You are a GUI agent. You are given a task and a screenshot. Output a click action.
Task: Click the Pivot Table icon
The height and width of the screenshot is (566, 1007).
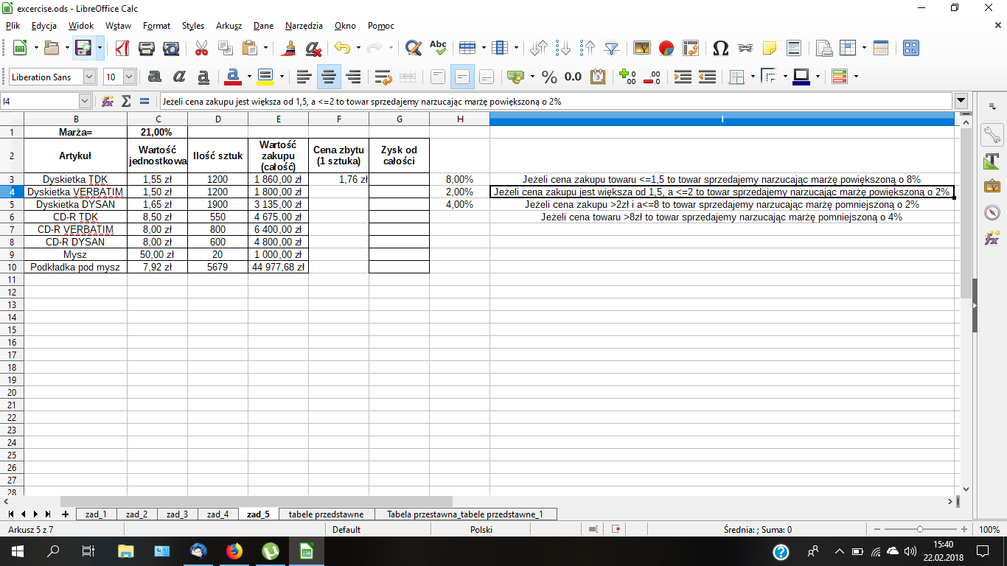coord(691,49)
